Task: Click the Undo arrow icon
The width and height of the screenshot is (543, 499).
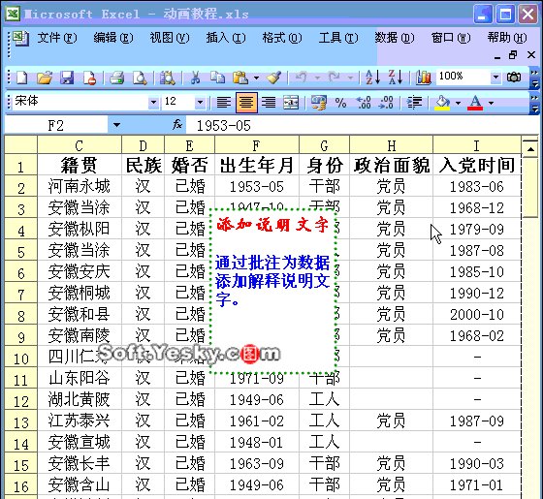Action: (x=301, y=78)
